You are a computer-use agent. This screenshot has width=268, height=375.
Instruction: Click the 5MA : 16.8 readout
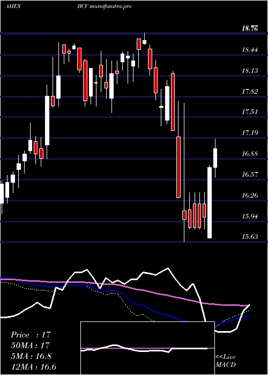pos(31,356)
